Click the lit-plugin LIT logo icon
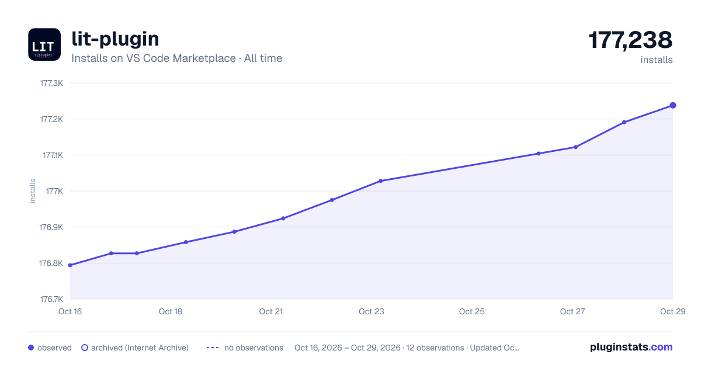The image size is (701, 368). click(x=44, y=44)
